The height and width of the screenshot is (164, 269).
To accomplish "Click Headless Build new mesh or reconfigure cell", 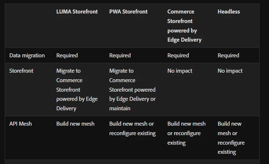I will tap(231, 138).
